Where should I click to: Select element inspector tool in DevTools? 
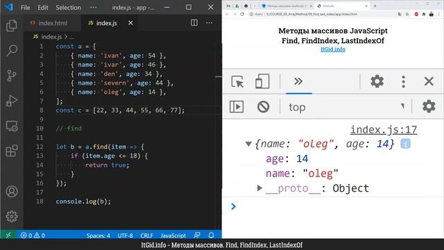tap(237, 82)
